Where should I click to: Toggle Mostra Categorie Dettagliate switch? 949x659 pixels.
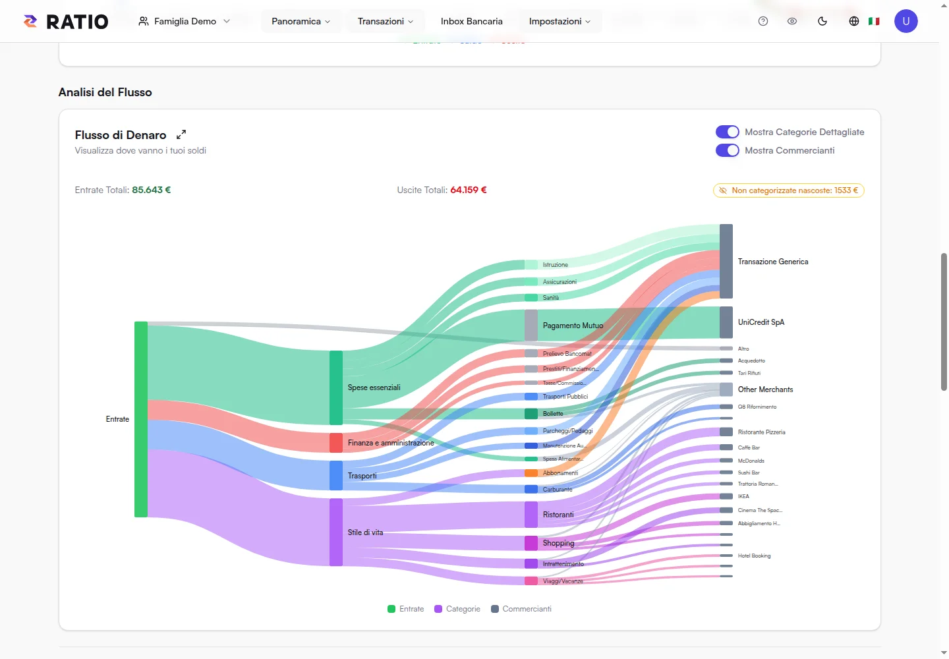click(728, 132)
